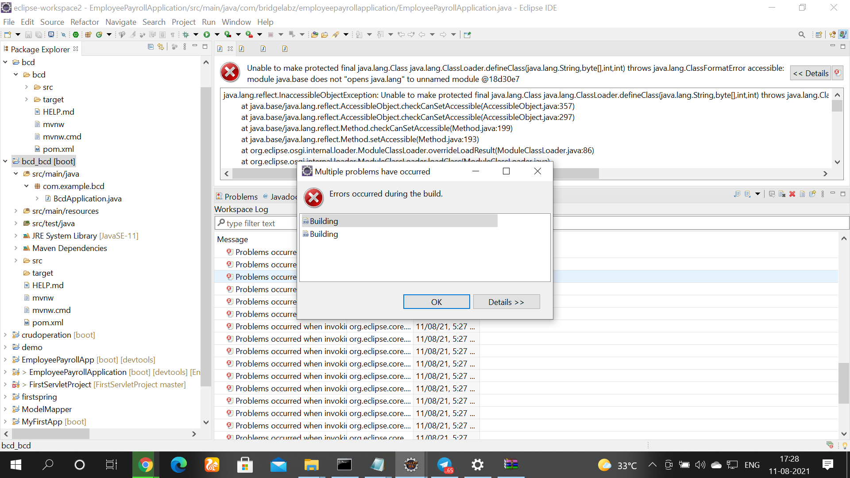This screenshot has width=850, height=478.
Task: Click the Open Task folder icon
Action: coord(325,35)
